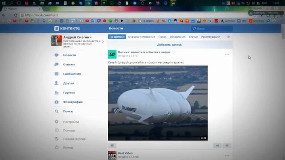Click the Друзья person icon
285x160 pixels.
pos(57,83)
